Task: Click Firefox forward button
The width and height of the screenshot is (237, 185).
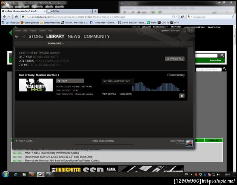Action: [x=9, y=17]
